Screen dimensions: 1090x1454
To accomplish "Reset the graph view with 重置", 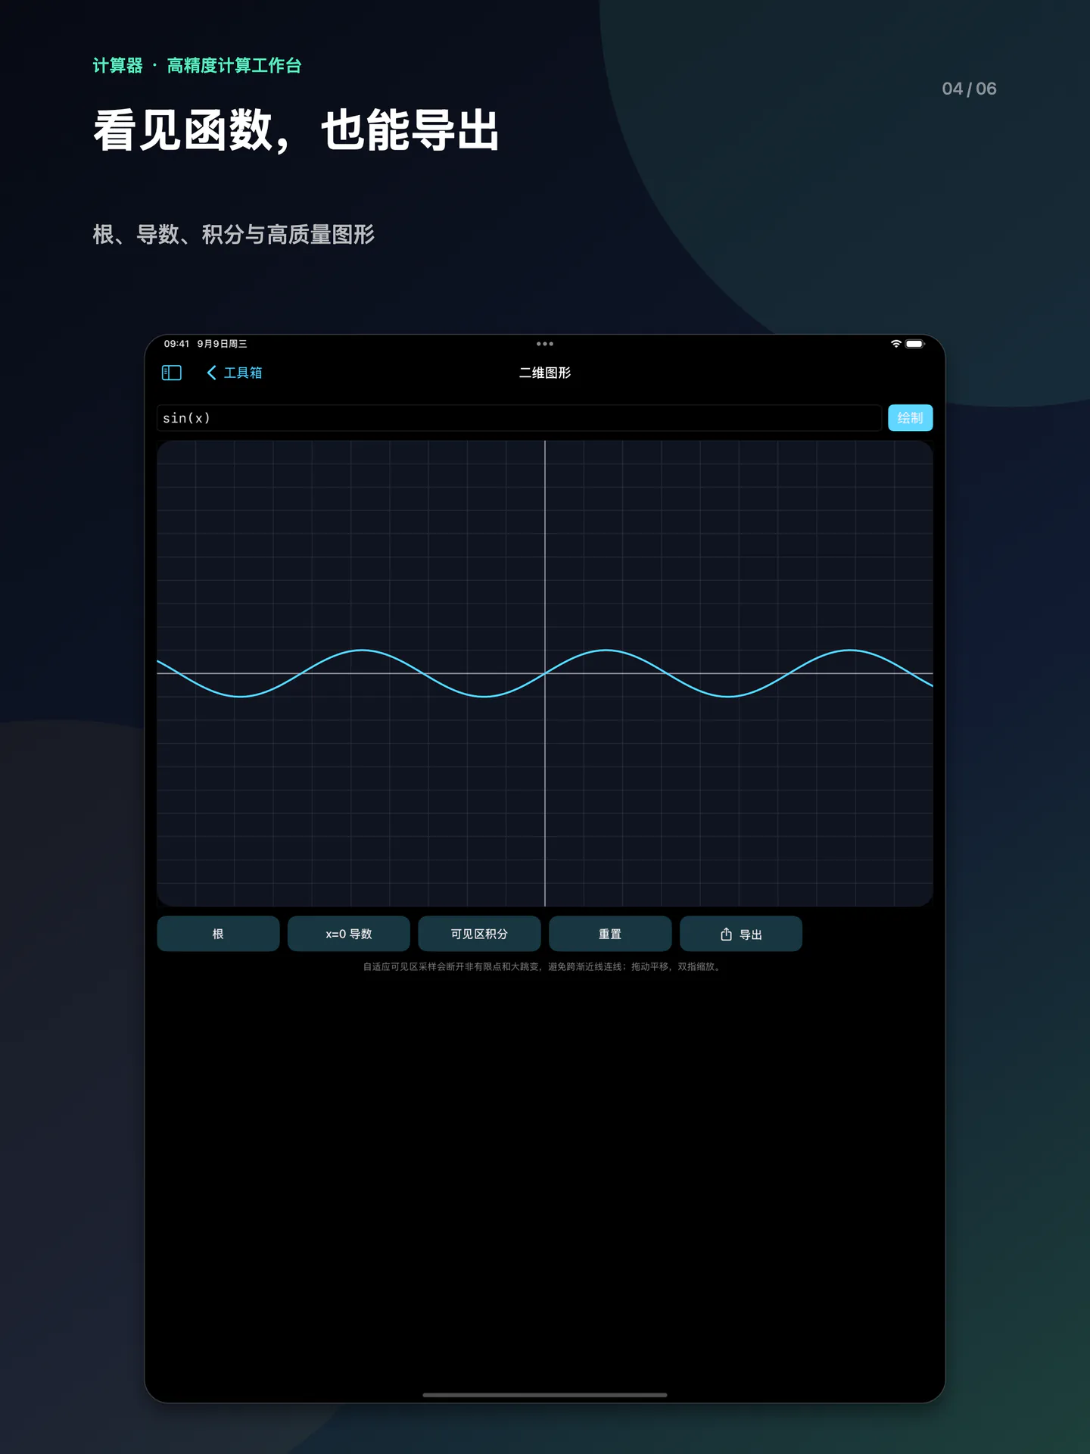I will (610, 934).
